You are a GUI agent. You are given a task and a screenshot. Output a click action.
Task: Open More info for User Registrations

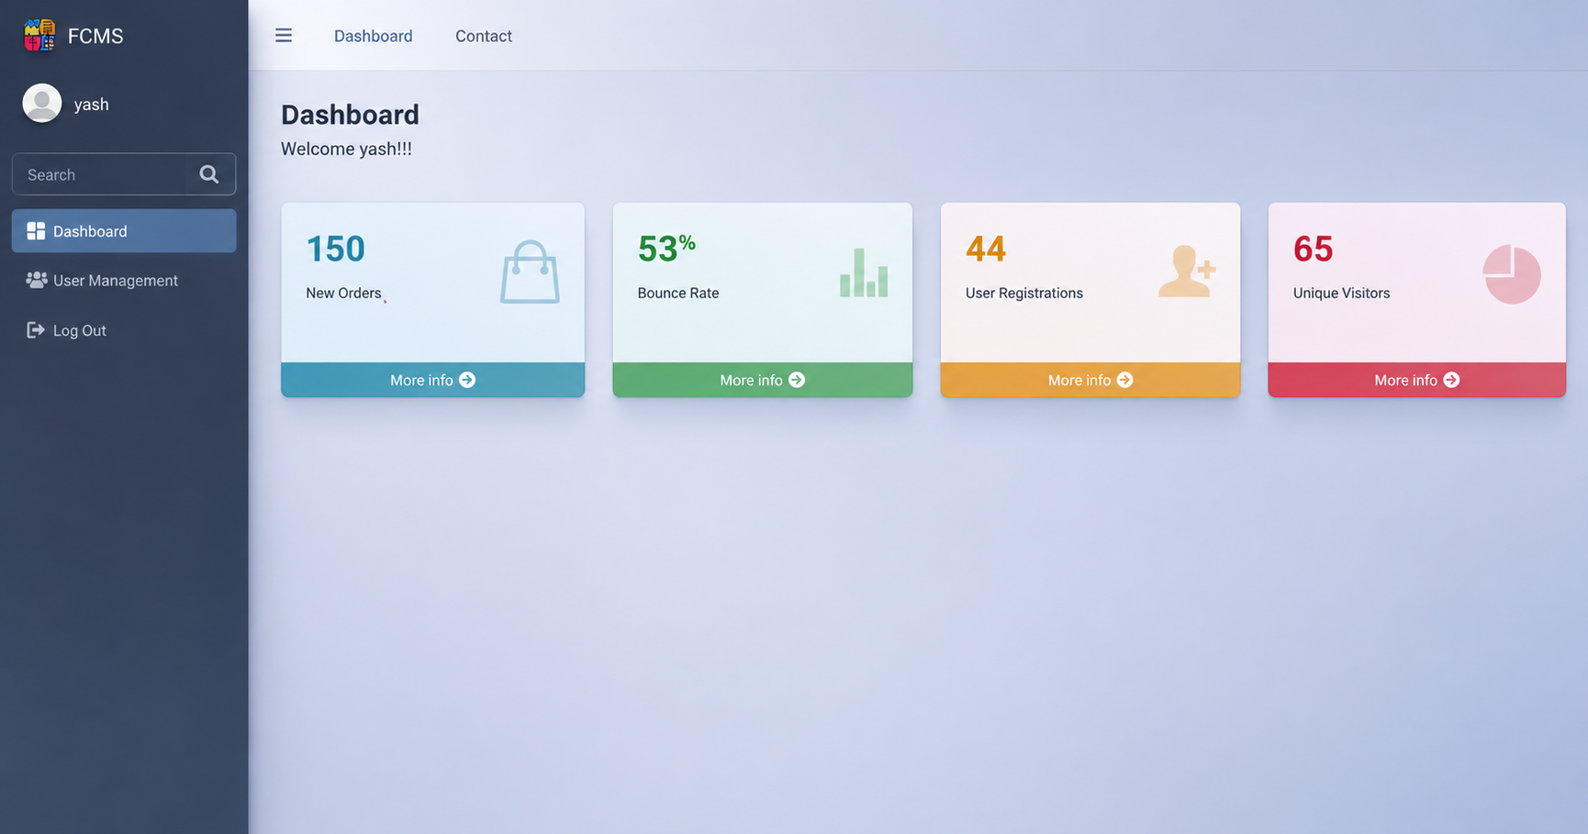pos(1090,380)
